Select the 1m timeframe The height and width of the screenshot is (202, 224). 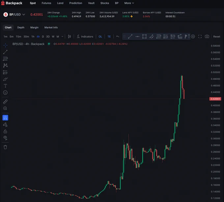(x=5, y=37)
